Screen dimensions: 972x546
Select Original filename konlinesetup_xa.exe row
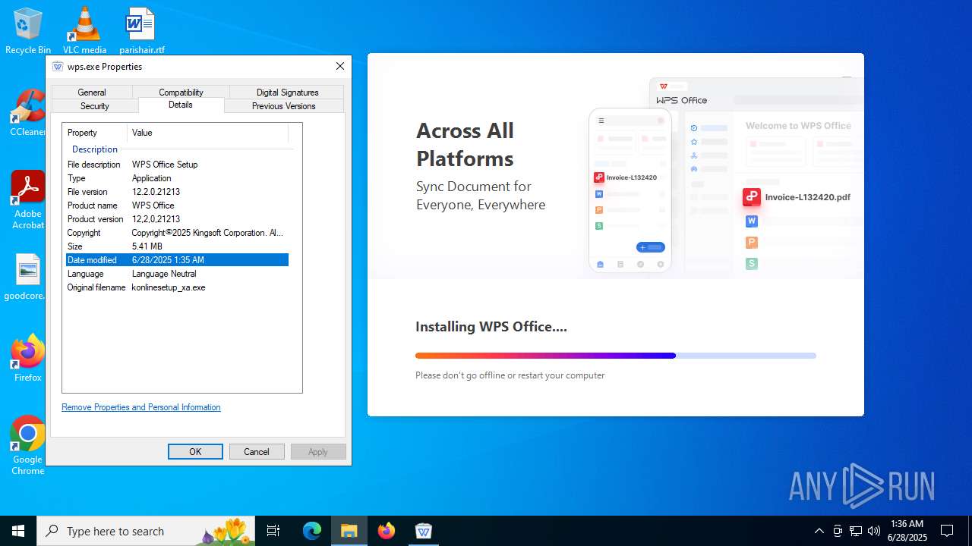point(177,287)
